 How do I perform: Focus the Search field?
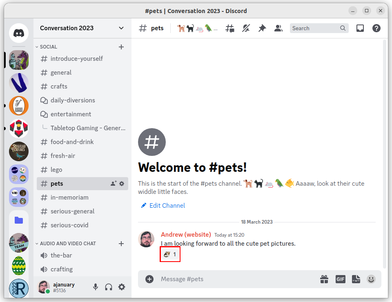click(x=319, y=28)
